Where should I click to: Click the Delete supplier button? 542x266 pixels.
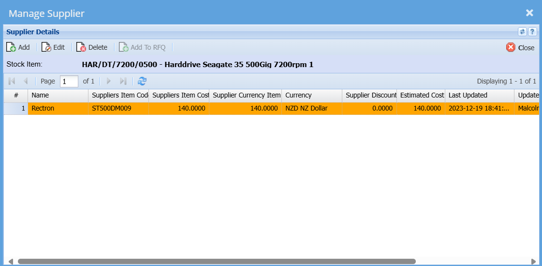pos(92,47)
